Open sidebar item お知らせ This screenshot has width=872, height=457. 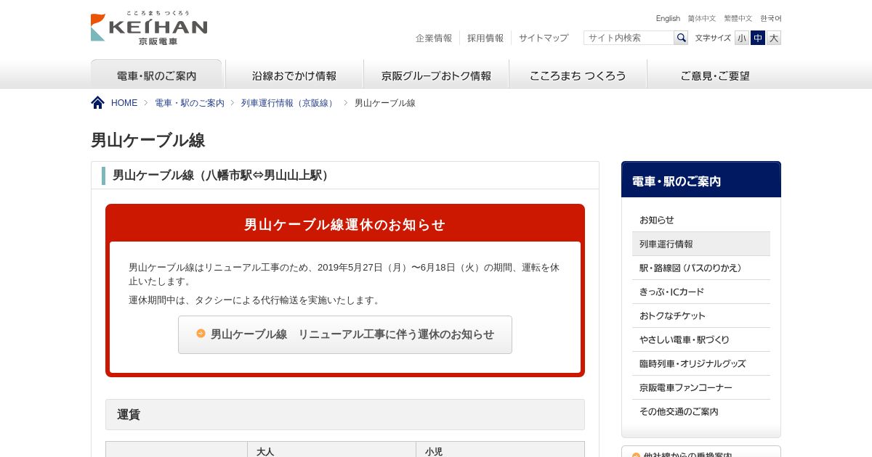(x=701, y=220)
